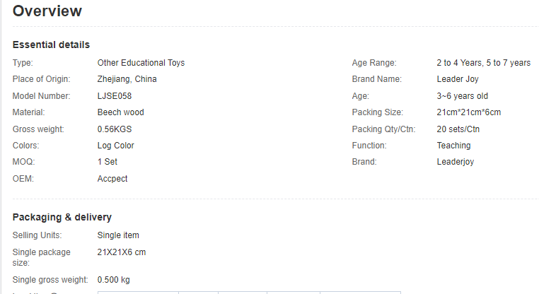Click the 'Leaderjoy' brand value

pos(456,162)
